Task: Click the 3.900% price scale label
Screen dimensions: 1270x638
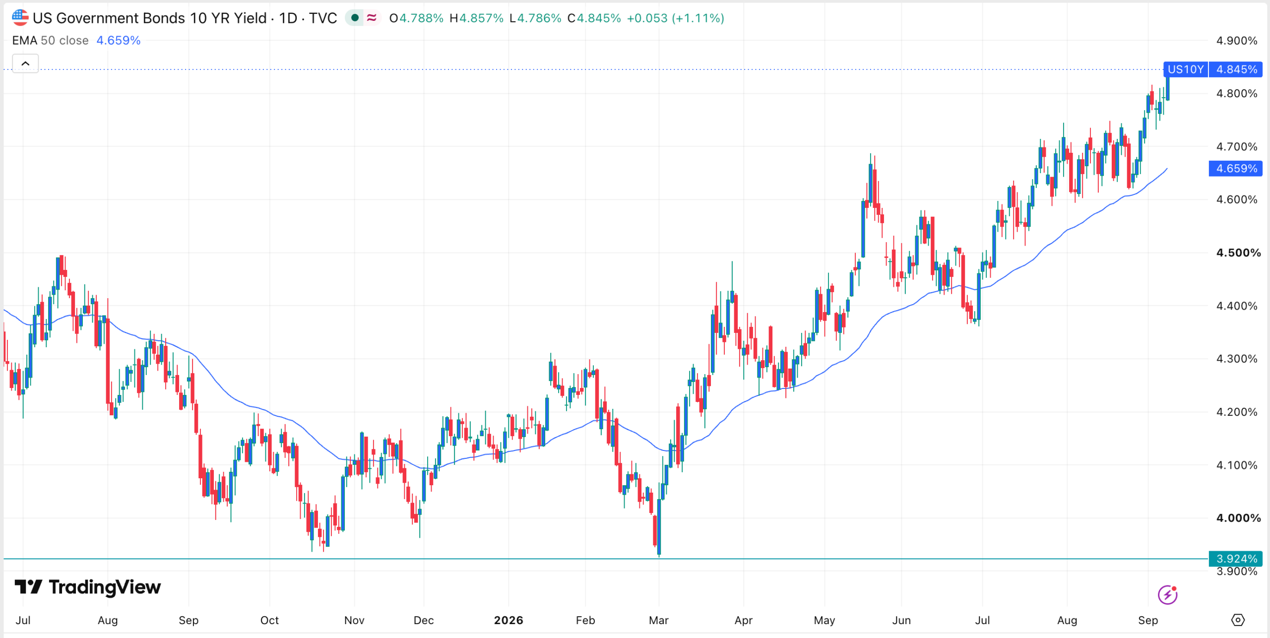Action: click(1237, 572)
